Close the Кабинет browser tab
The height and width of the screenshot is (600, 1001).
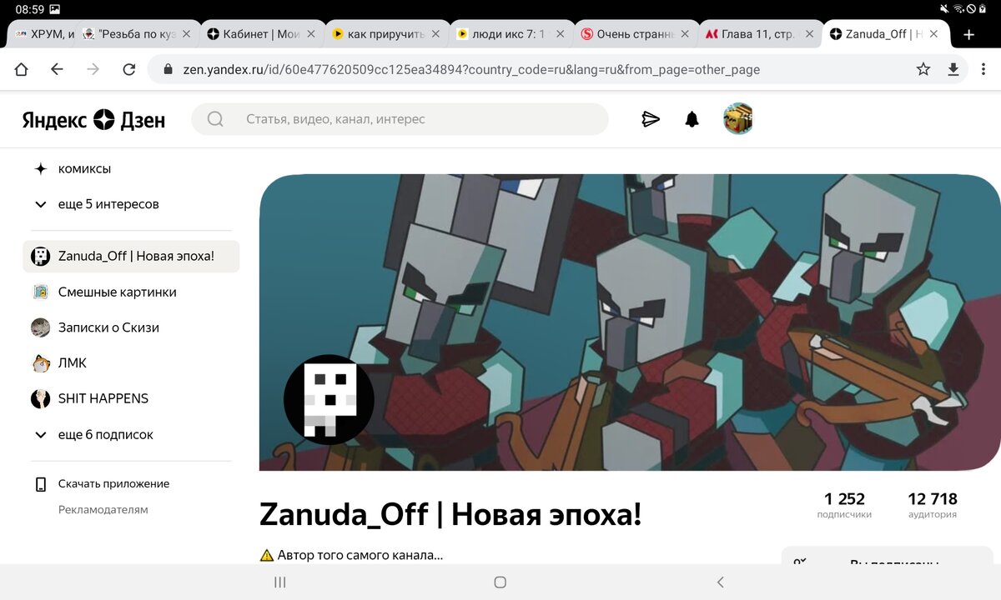click(x=311, y=34)
